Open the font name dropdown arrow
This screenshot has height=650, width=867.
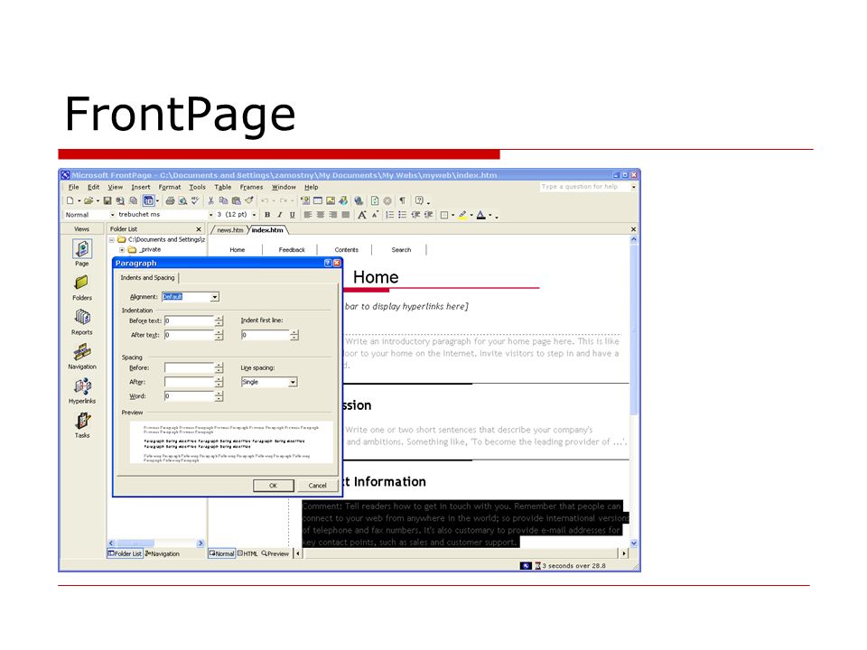210,215
